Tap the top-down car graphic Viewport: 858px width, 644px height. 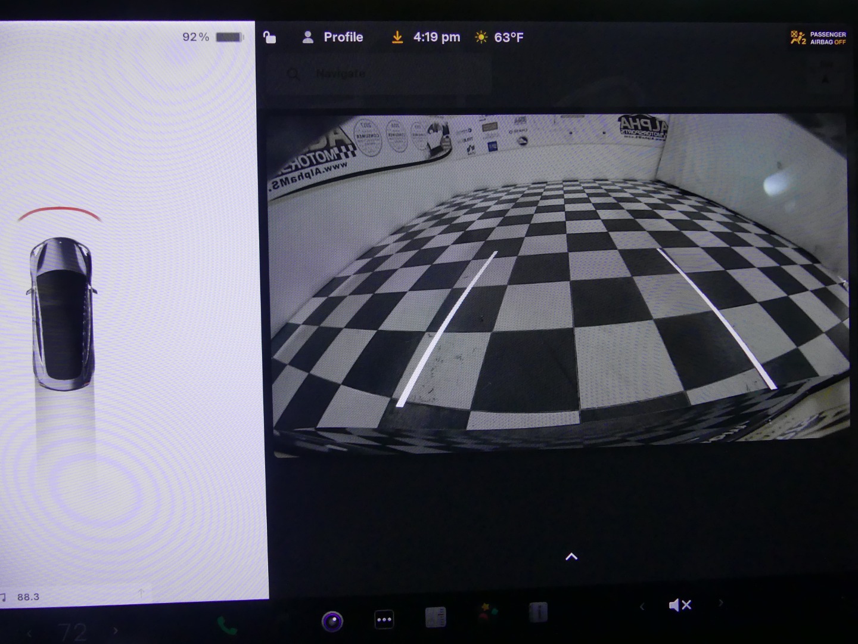(x=62, y=314)
